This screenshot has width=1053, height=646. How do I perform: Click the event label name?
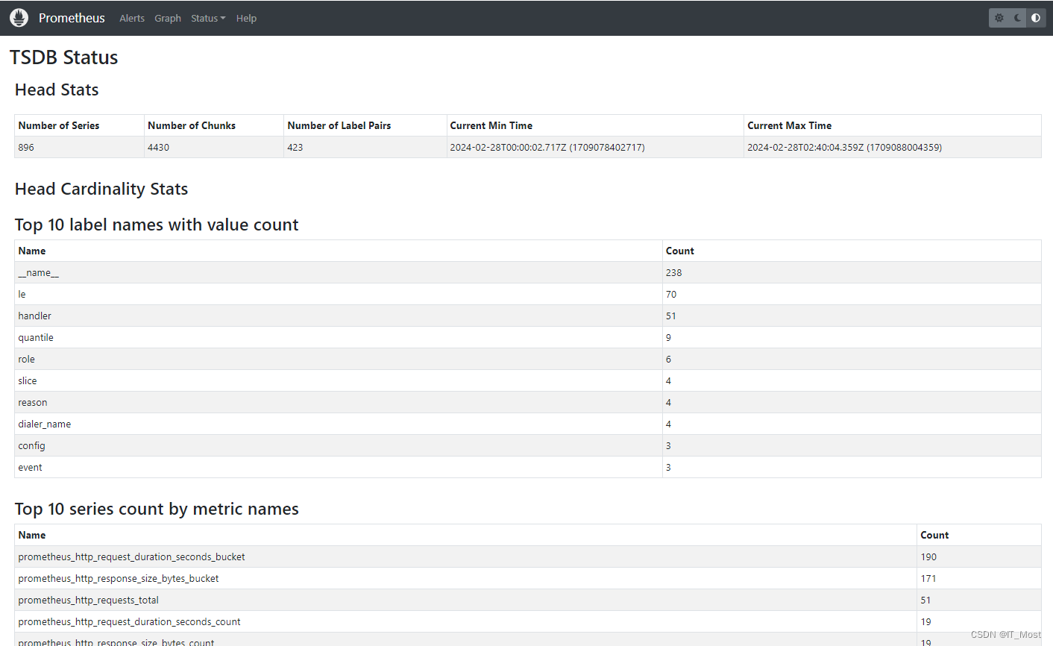(31, 467)
